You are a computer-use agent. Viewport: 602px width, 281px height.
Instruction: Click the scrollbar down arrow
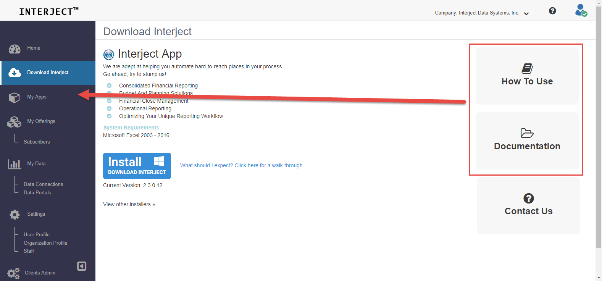coord(599,278)
